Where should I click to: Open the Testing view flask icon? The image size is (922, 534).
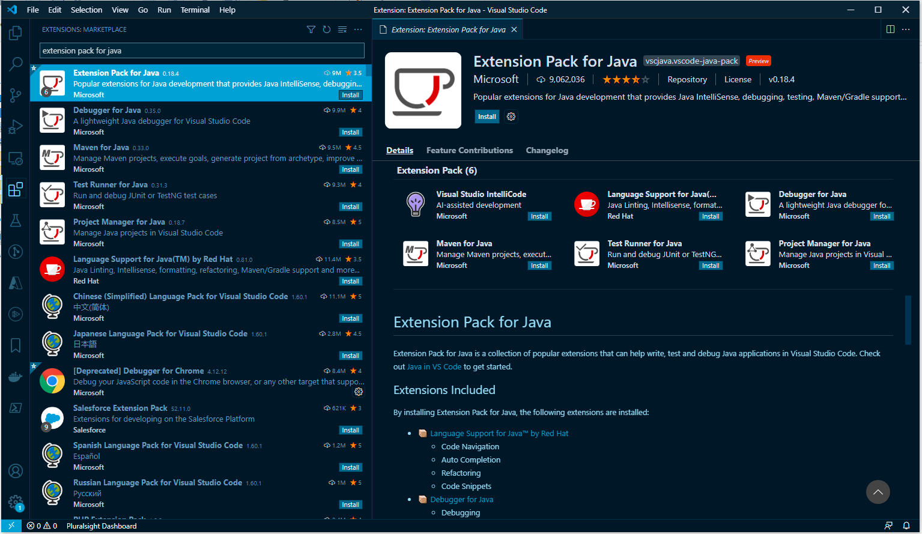point(15,220)
